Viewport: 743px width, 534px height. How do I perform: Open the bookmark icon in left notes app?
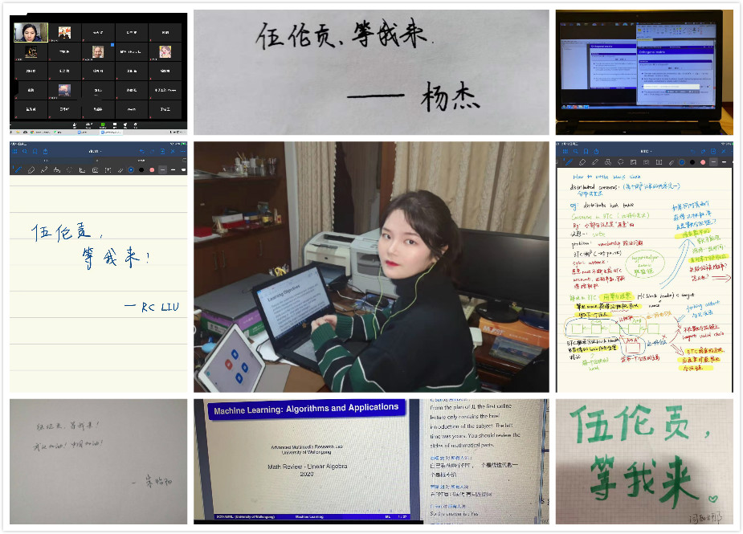click(35, 151)
